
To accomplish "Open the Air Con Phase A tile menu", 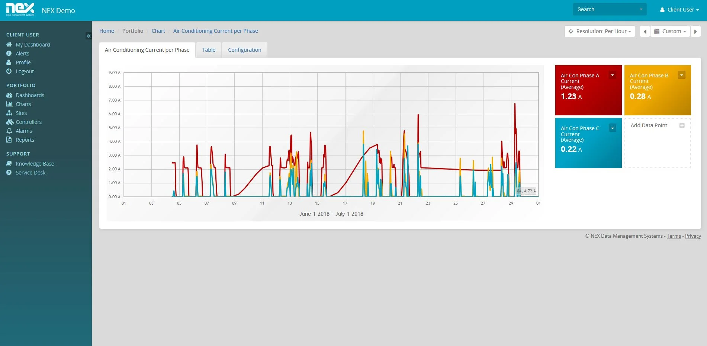I will point(612,75).
